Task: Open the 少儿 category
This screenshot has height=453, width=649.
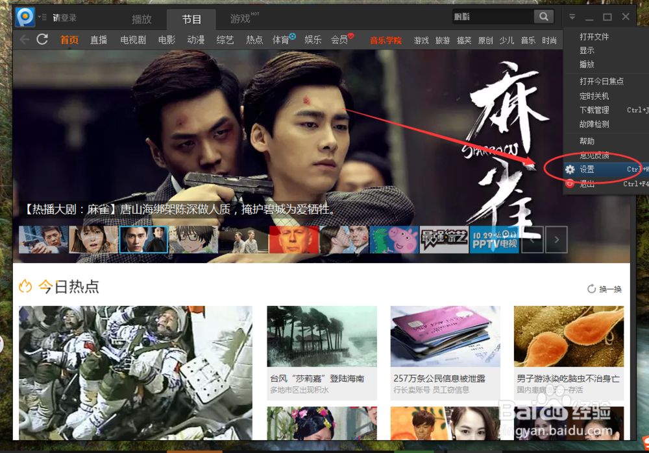Action: (507, 41)
